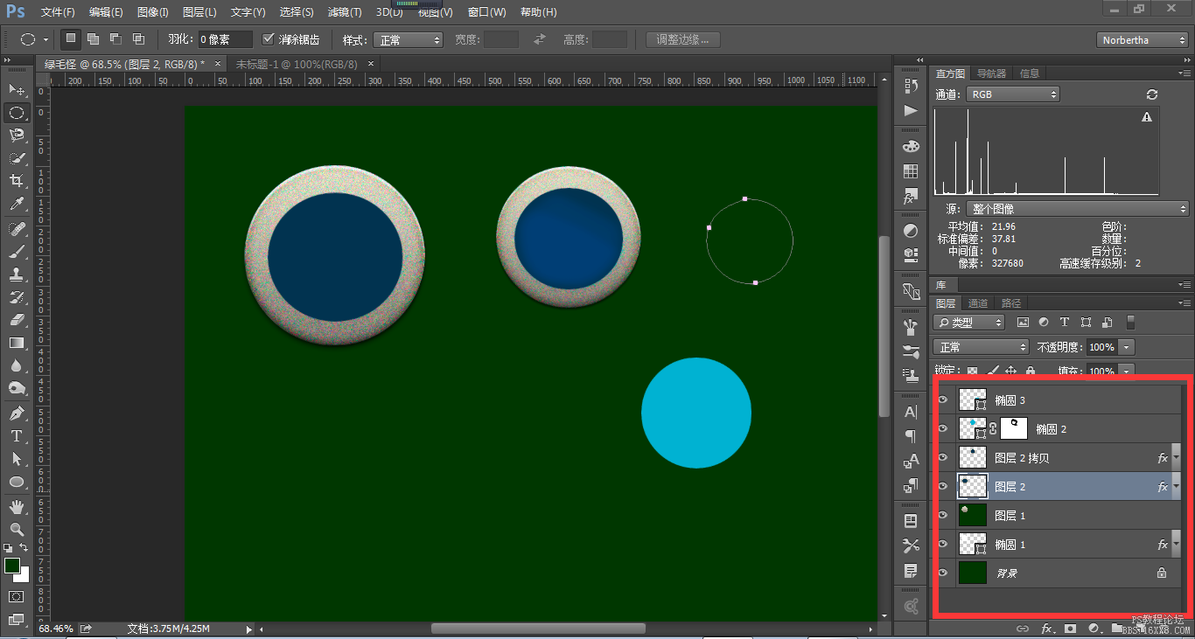Open the 样式 style dropdown
Image resolution: width=1195 pixels, height=639 pixels.
pyautogui.click(x=409, y=40)
